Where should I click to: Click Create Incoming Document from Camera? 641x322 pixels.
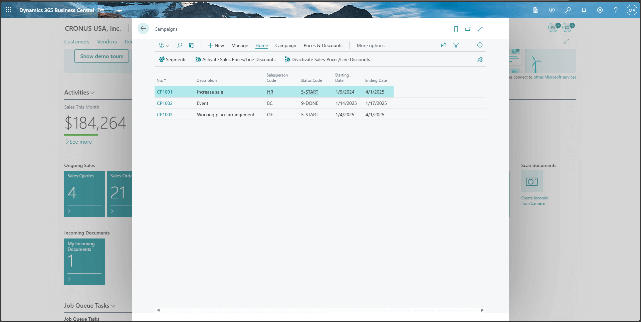532,182
